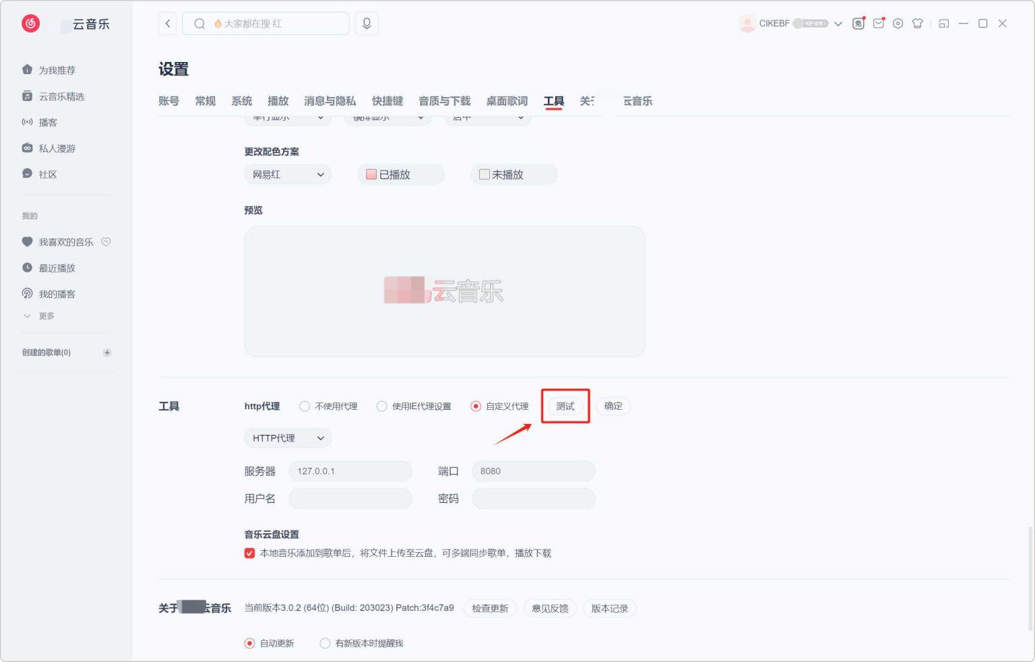The height and width of the screenshot is (662, 1035).
Task: Click the 端口 field showing 8080
Action: (x=534, y=471)
